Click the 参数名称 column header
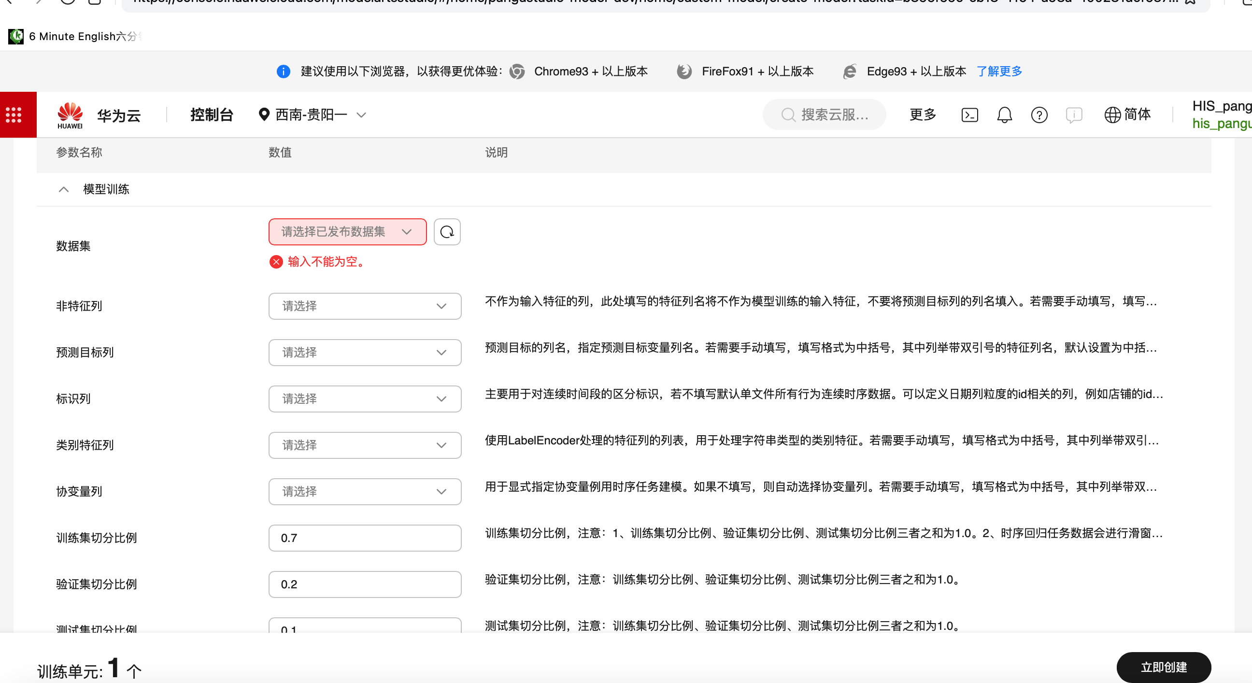1252x683 pixels. 79,153
